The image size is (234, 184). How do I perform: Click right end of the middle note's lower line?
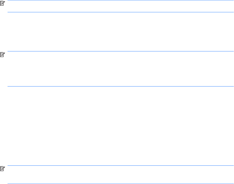(x=232, y=86)
